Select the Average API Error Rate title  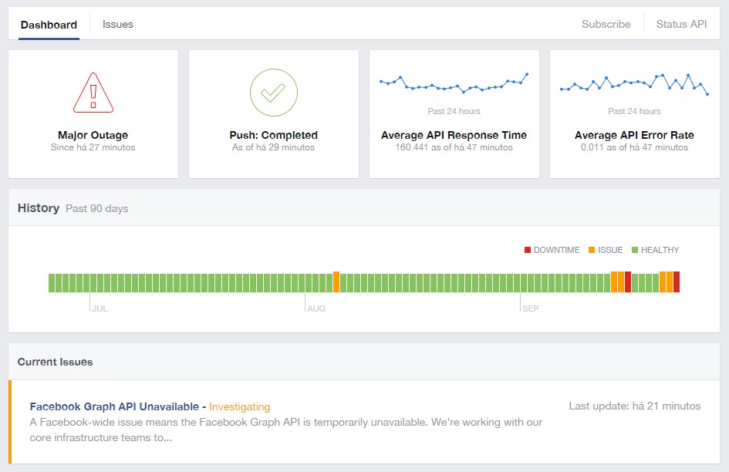pyautogui.click(x=634, y=135)
